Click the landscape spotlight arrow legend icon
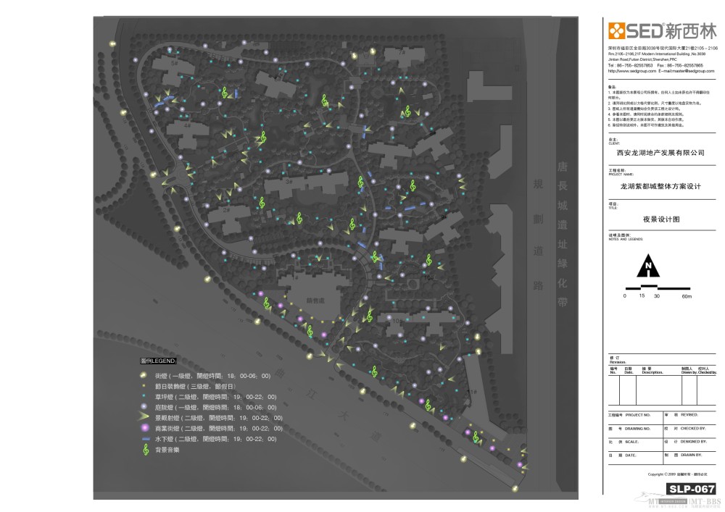Image resolution: width=725 pixels, height=512 pixels. 144,418
